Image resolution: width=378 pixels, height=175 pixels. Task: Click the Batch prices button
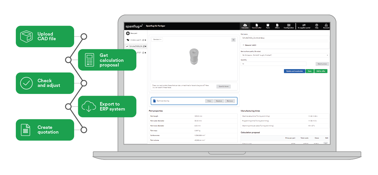point(322,64)
